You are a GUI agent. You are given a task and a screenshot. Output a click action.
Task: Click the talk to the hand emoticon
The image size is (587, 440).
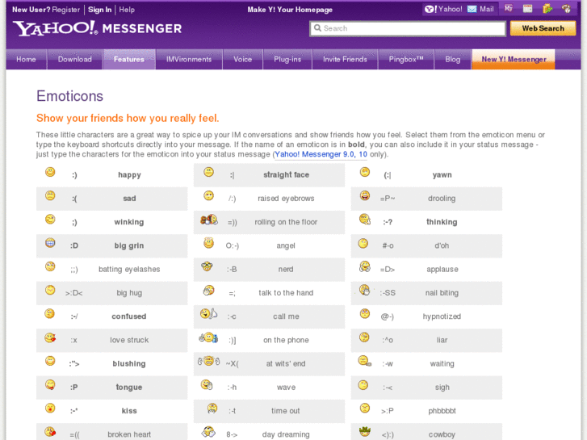coord(208,290)
